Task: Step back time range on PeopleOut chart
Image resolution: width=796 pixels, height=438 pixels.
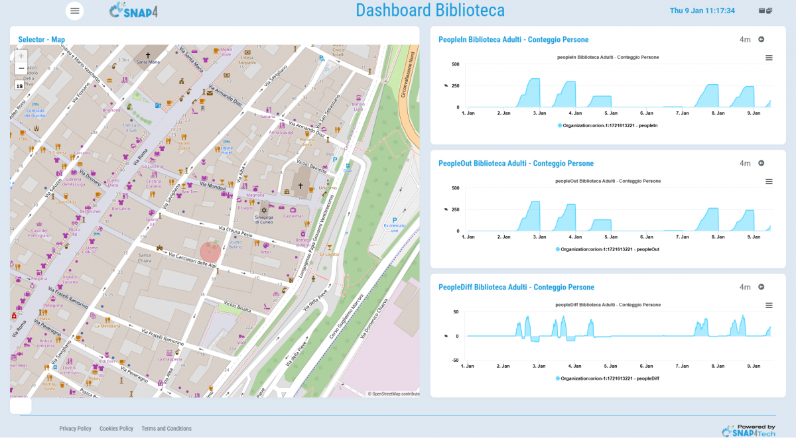Action: tap(762, 163)
